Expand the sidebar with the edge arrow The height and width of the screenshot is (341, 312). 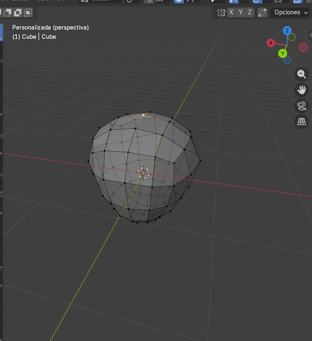point(310,36)
